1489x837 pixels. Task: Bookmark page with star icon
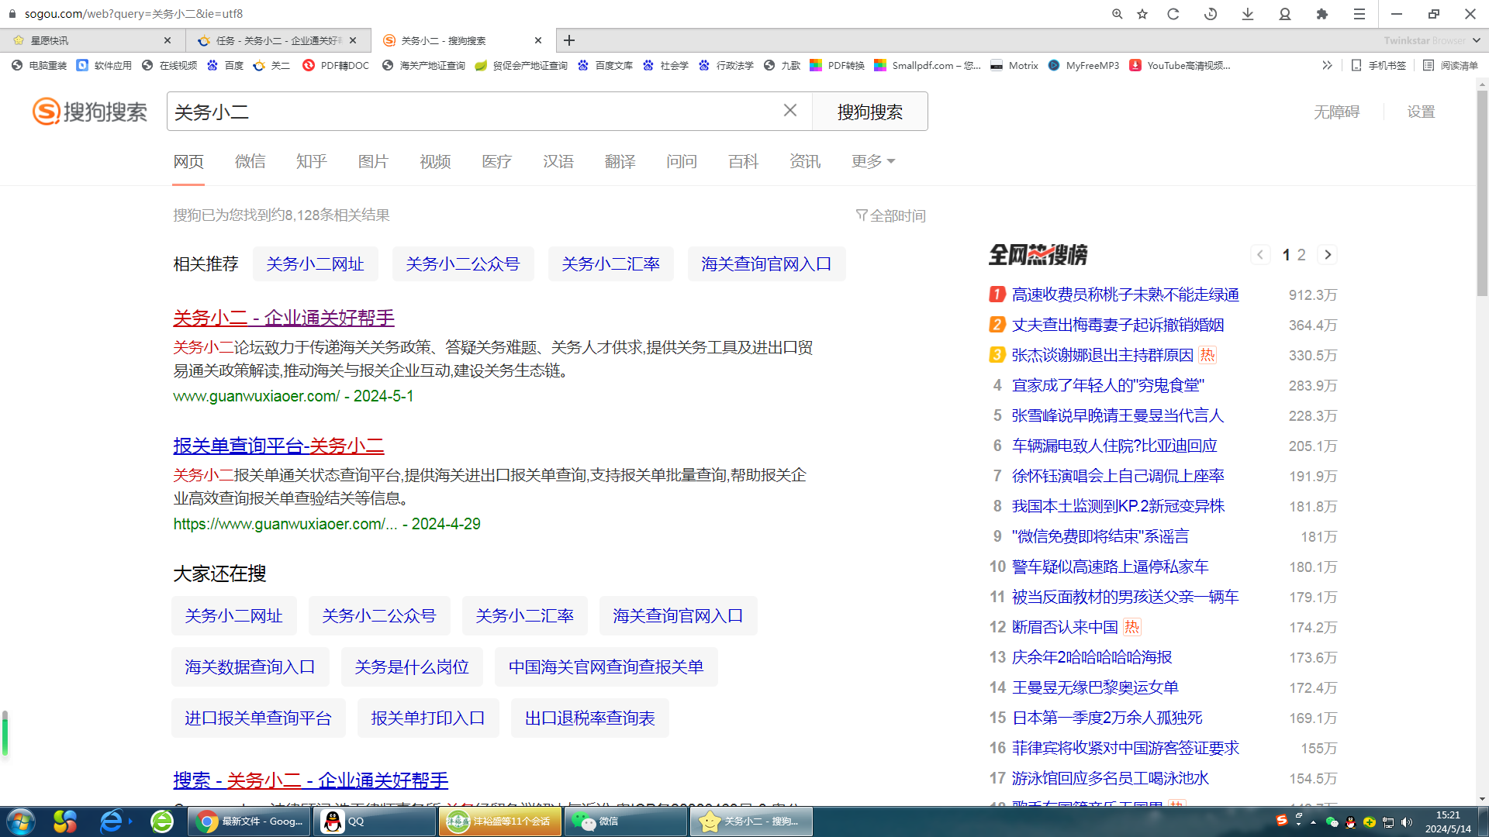point(1142,14)
